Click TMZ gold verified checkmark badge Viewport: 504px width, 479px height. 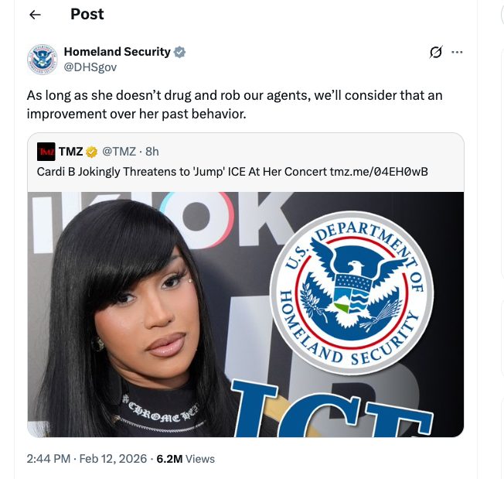[92, 152]
